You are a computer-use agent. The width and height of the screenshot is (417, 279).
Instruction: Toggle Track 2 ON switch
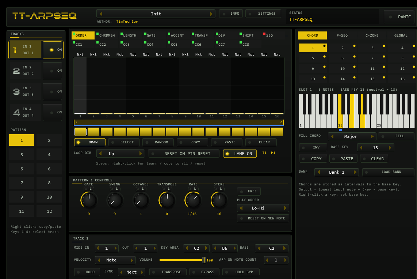(52, 71)
